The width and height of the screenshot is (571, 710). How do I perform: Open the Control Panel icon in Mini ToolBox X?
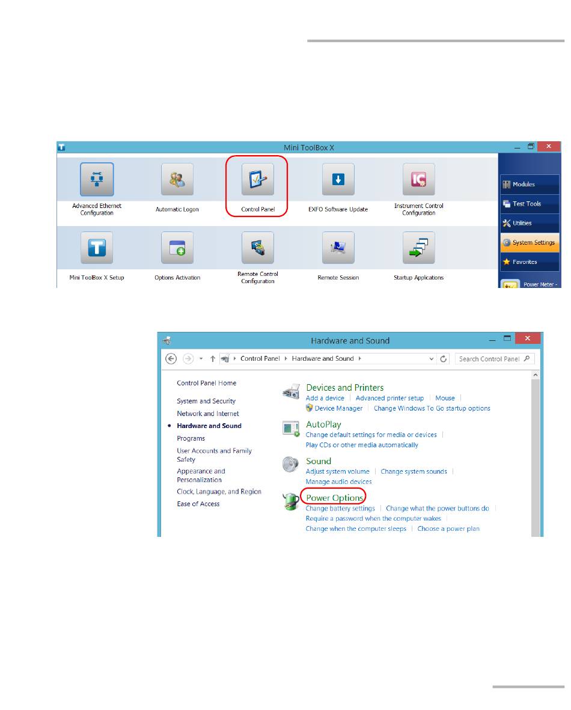click(258, 179)
